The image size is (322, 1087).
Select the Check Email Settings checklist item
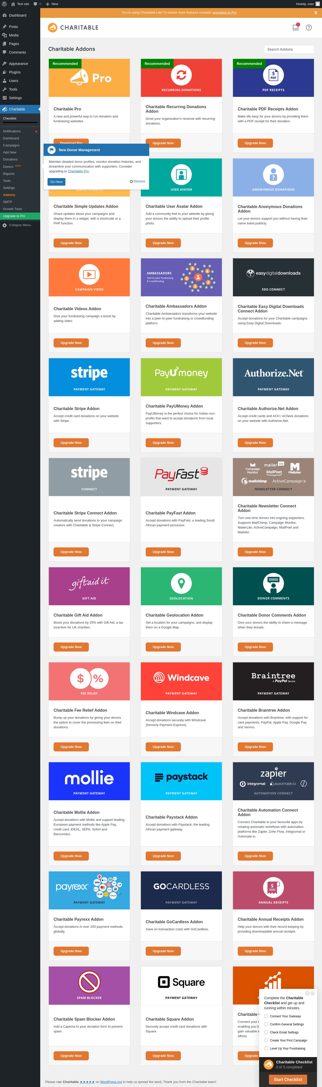click(x=281, y=1032)
